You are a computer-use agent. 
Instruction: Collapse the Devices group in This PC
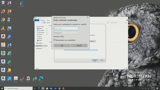(x=49, y=42)
